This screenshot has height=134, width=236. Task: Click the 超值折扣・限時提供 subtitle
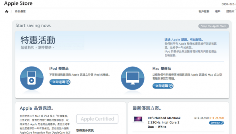click(x=37, y=47)
